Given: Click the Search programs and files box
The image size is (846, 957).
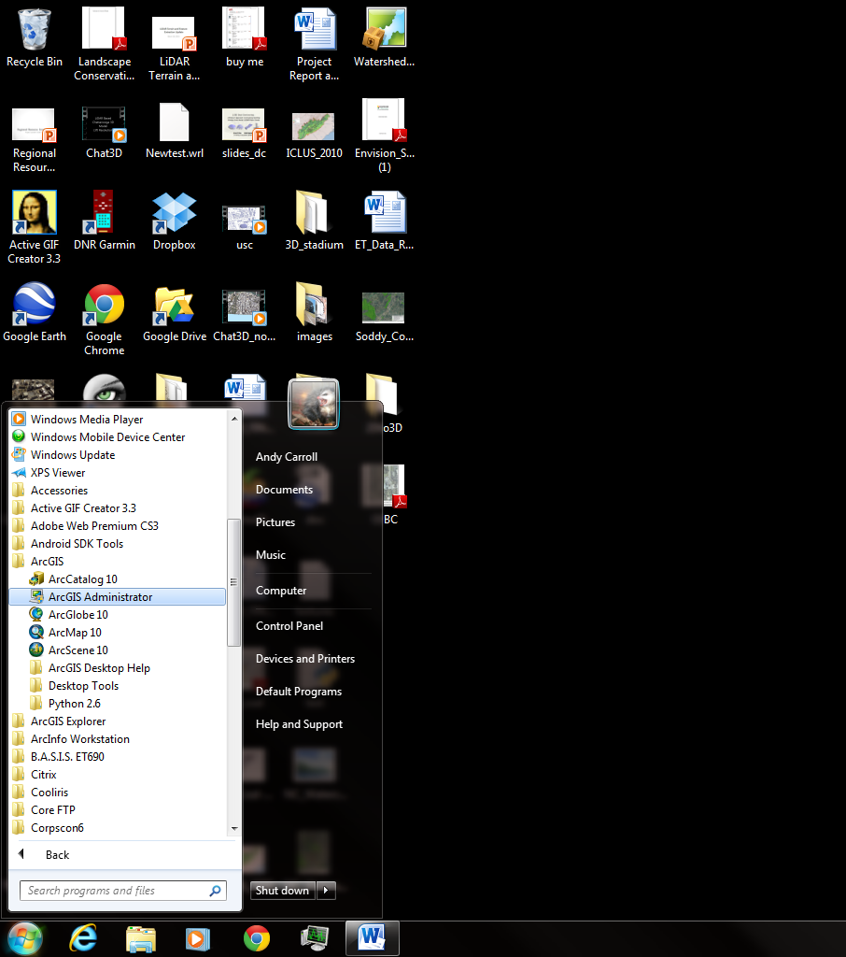Looking at the screenshot, I should 123,891.
